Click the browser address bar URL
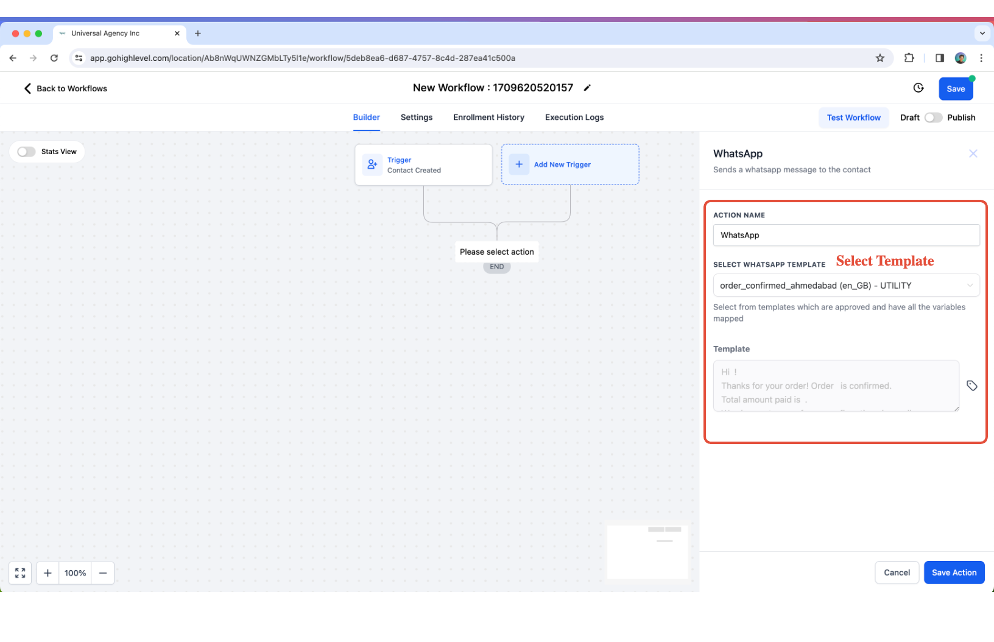Screen dimensions: 994x642 coord(303,58)
